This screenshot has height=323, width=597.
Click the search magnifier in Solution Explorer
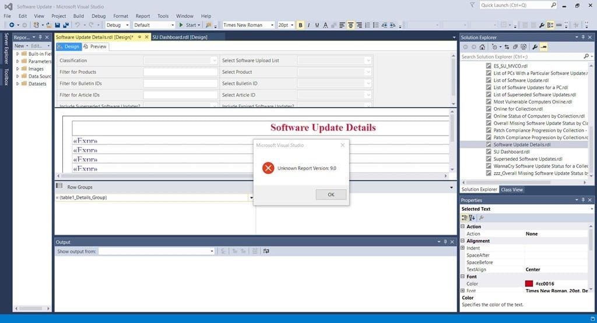(x=586, y=56)
